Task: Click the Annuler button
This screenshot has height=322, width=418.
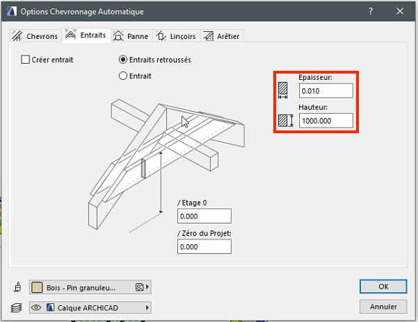Action: pos(383,307)
